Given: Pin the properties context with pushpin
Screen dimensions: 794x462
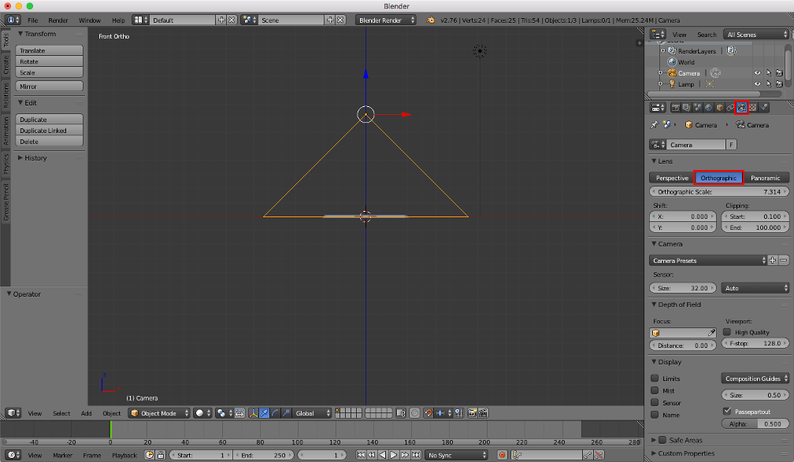Looking at the screenshot, I should [655, 125].
